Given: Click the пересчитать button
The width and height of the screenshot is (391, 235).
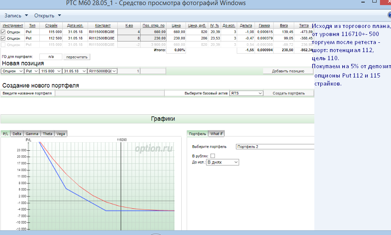Looking at the screenshot, I should point(77,57).
